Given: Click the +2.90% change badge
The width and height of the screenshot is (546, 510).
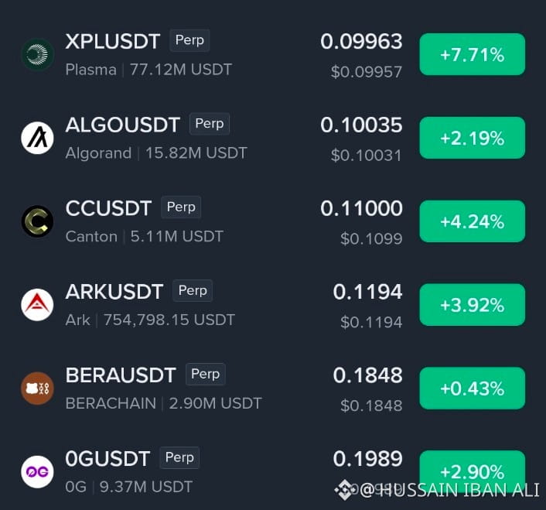Looking at the screenshot, I should (x=473, y=471).
